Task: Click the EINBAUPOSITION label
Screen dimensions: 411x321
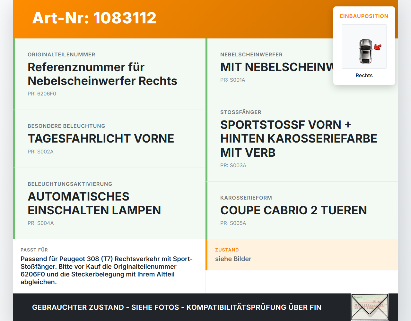Action: 364,16
